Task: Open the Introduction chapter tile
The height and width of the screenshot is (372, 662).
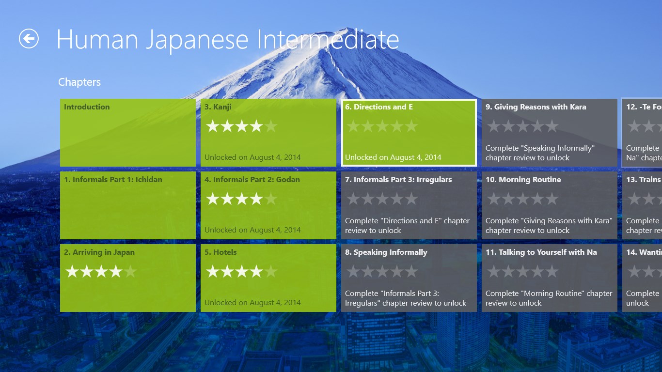Action: [x=127, y=133]
